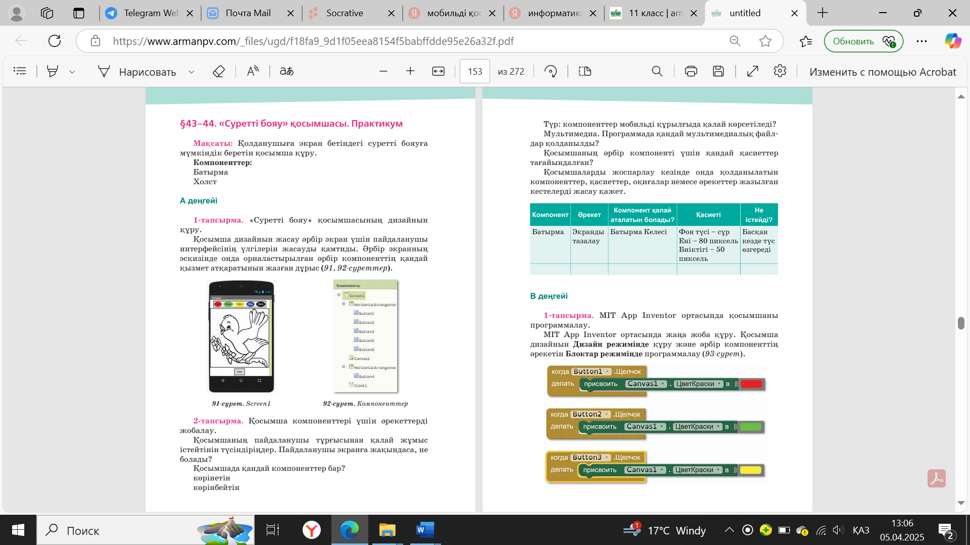Open the PDF table of contents panel
The image size is (970, 545).
(20, 71)
